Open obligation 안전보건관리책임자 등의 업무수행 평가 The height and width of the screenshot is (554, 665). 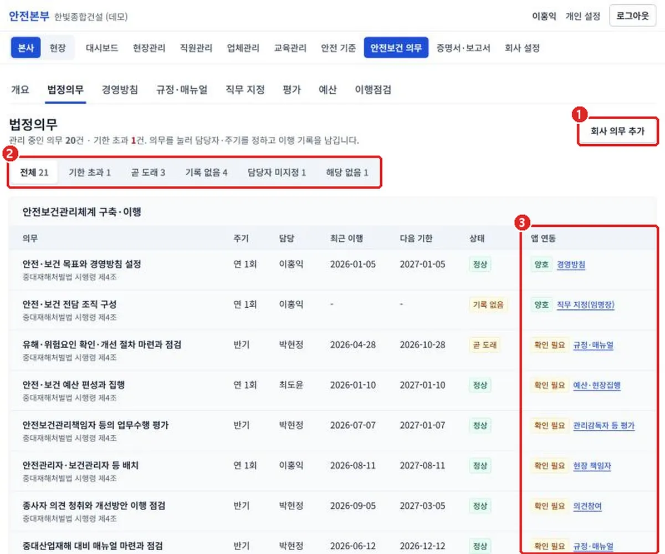(x=96, y=425)
